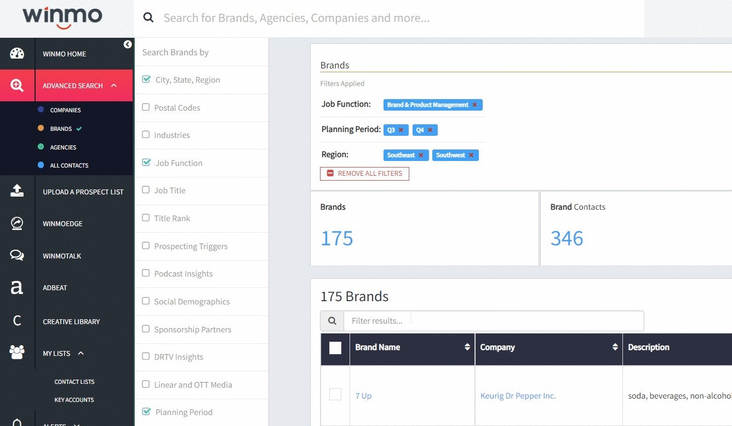Viewport: 732px width, 426px height.
Task: Click the My Lists people icon
Action: [x=17, y=352]
